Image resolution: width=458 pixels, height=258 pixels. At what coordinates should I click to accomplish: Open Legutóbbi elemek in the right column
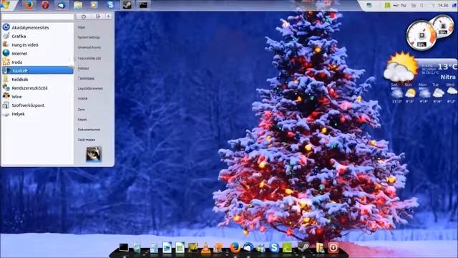(x=90, y=88)
